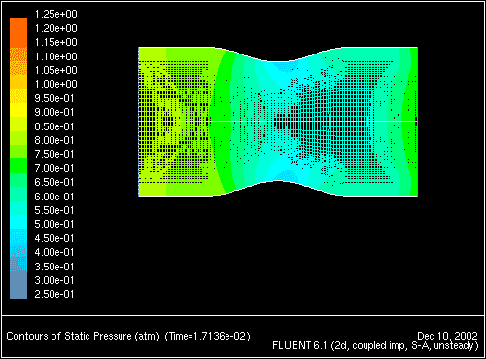Click the 5.50e-01 legend label
The image size is (486, 359).
(54, 210)
